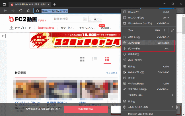Screen dimensions: 185x116
Task: Open ページ内の検索 menu entry
Action: [x=149, y=84]
